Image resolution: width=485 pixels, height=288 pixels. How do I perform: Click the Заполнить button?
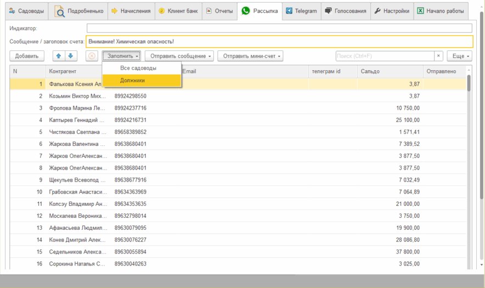click(x=122, y=56)
